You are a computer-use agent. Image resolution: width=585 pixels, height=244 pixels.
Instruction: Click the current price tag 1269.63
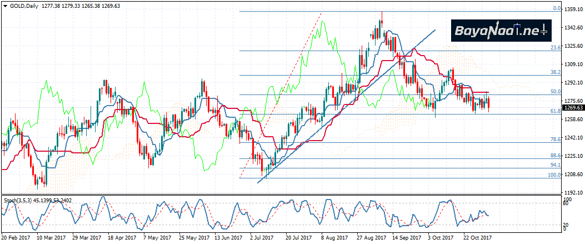(573, 108)
